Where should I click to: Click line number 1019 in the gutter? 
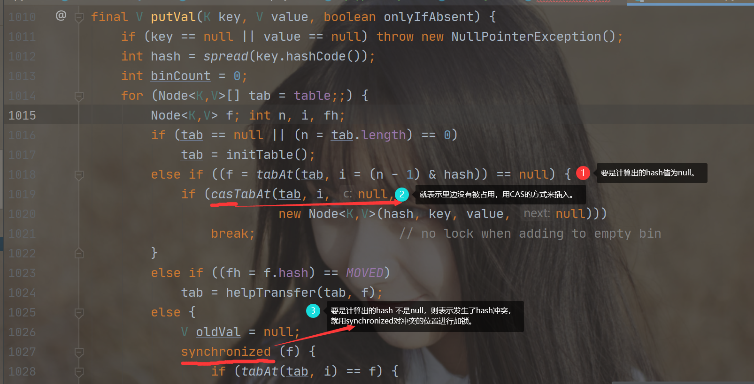click(22, 194)
